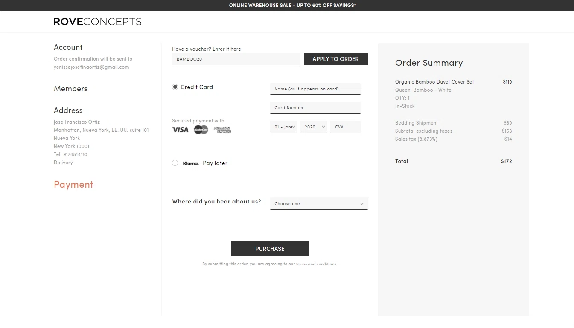Image resolution: width=574 pixels, height=328 pixels.
Task: Select Klarna Pay later radio button
Action: click(175, 163)
